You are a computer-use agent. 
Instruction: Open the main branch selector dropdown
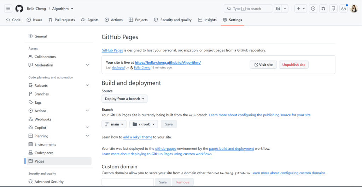point(114,124)
